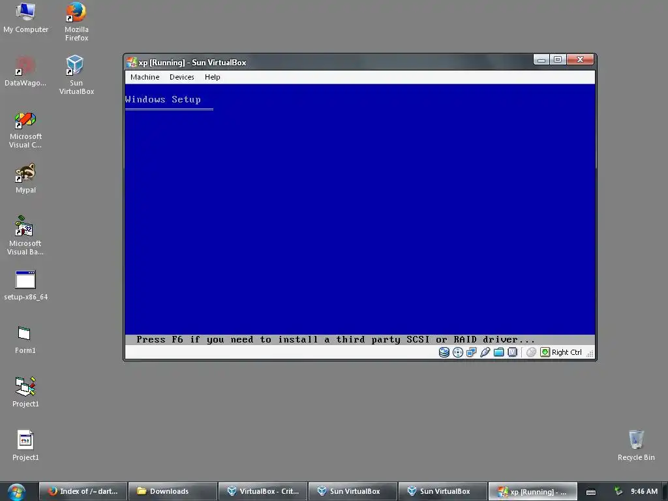The height and width of the screenshot is (501, 668).
Task: Click the 9:46 AM taskbar clock
Action: click(x=644, y=491)
